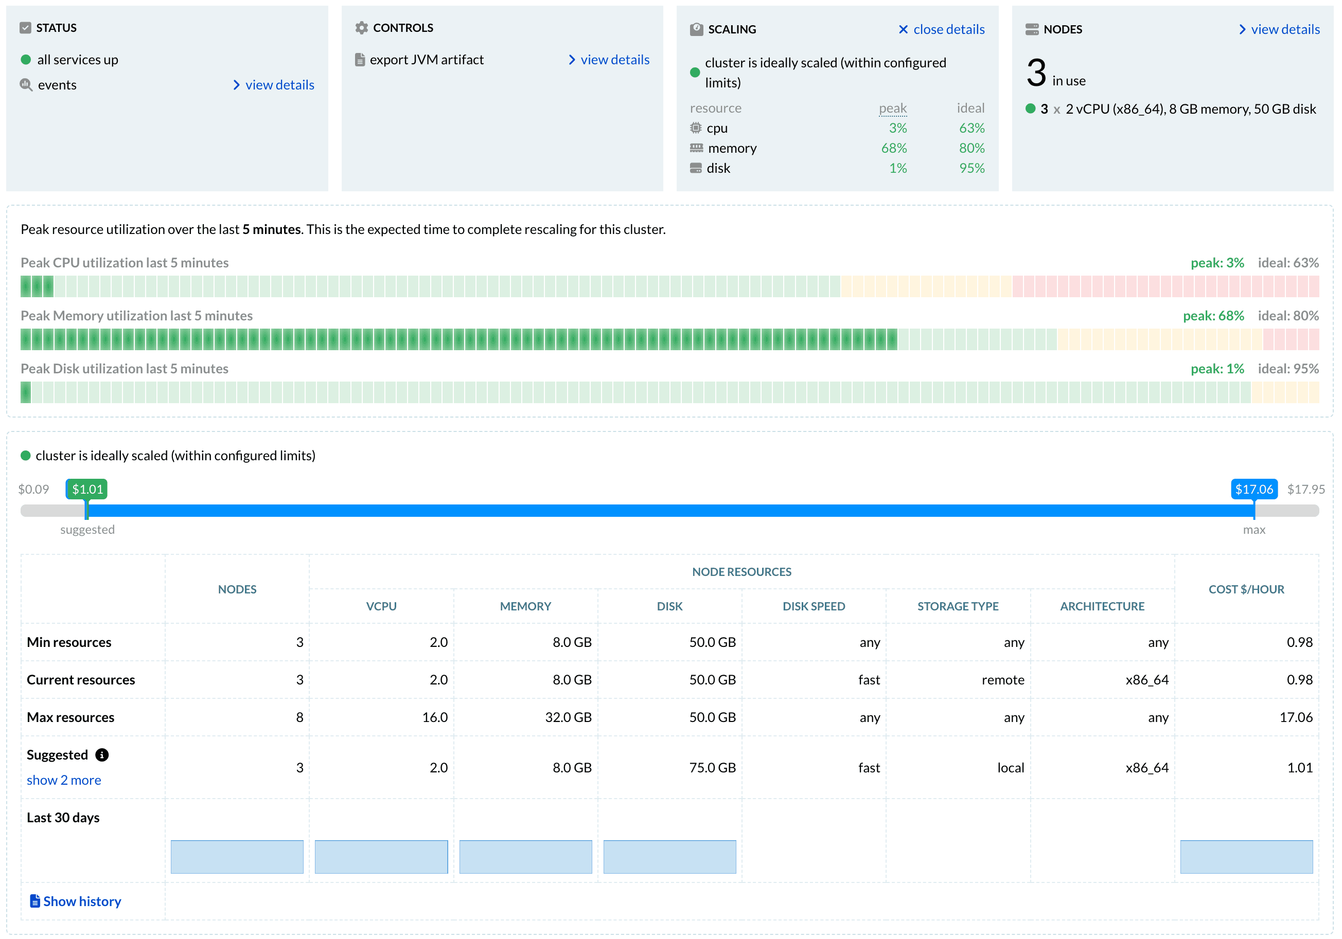Click the Controls gear icon

362,27
